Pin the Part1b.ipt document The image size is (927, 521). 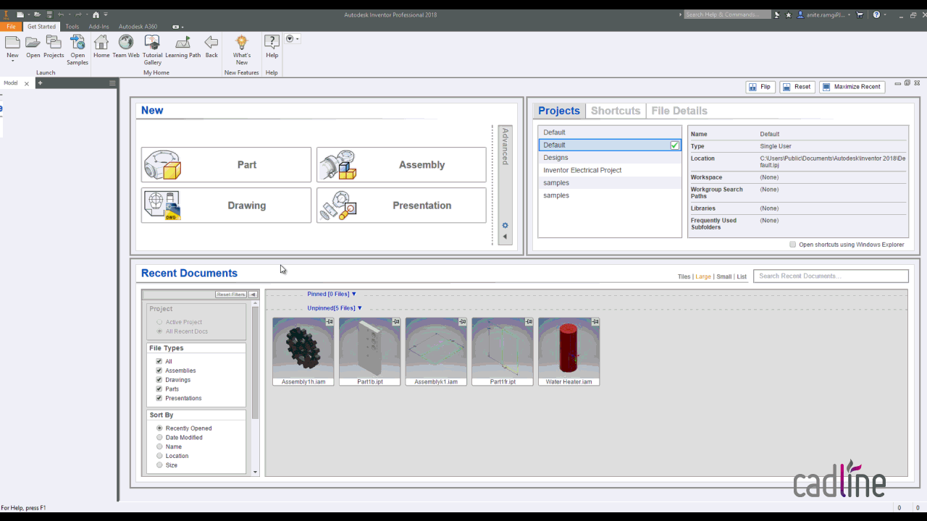point(396,321)
